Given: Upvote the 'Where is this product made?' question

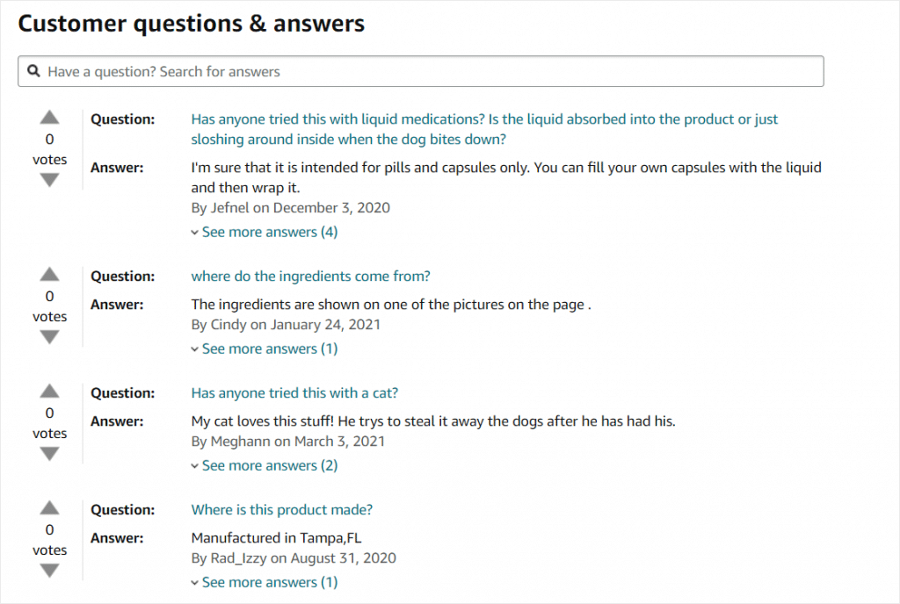Looking at the screenshot, I should (x=50, y=507).
